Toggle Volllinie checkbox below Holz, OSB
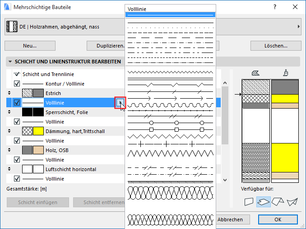 pyautogui.click(x=17, y=160)
